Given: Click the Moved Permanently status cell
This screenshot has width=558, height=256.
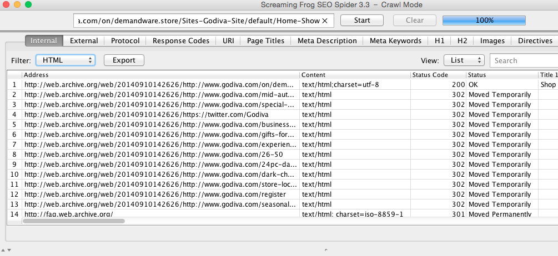Looking at the screenshot, I should pos(502,213).
